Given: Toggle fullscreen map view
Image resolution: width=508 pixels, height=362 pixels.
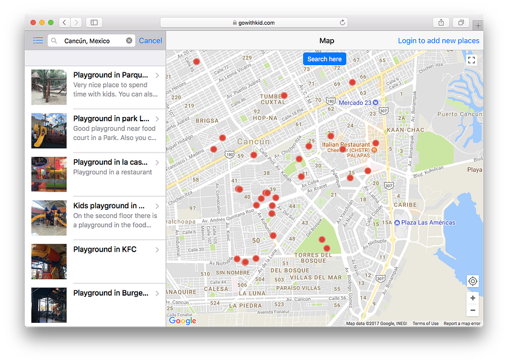Looking at the screenshot, I should tap(471, 60).
